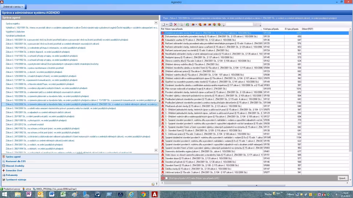Click the refresh icon in grid toolbar

[x=187, y=25]
